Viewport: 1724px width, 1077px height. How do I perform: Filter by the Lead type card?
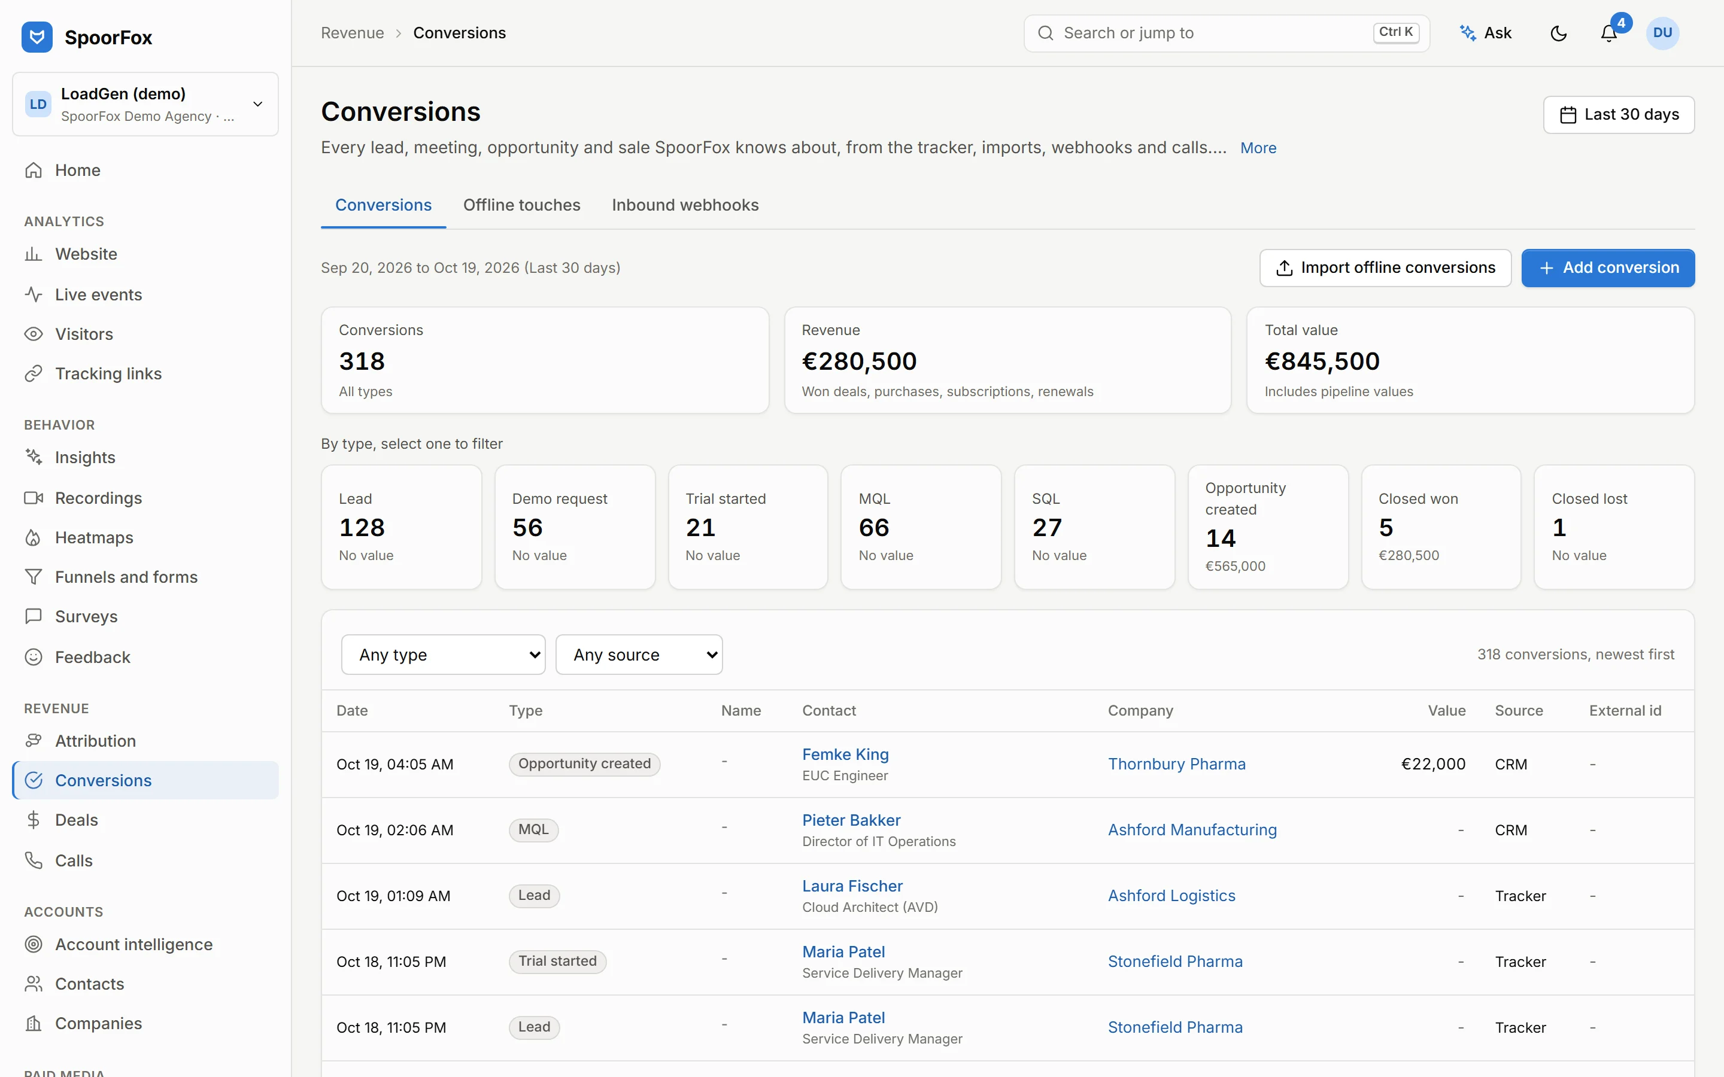pyautogui.click(x=401, y=527)
